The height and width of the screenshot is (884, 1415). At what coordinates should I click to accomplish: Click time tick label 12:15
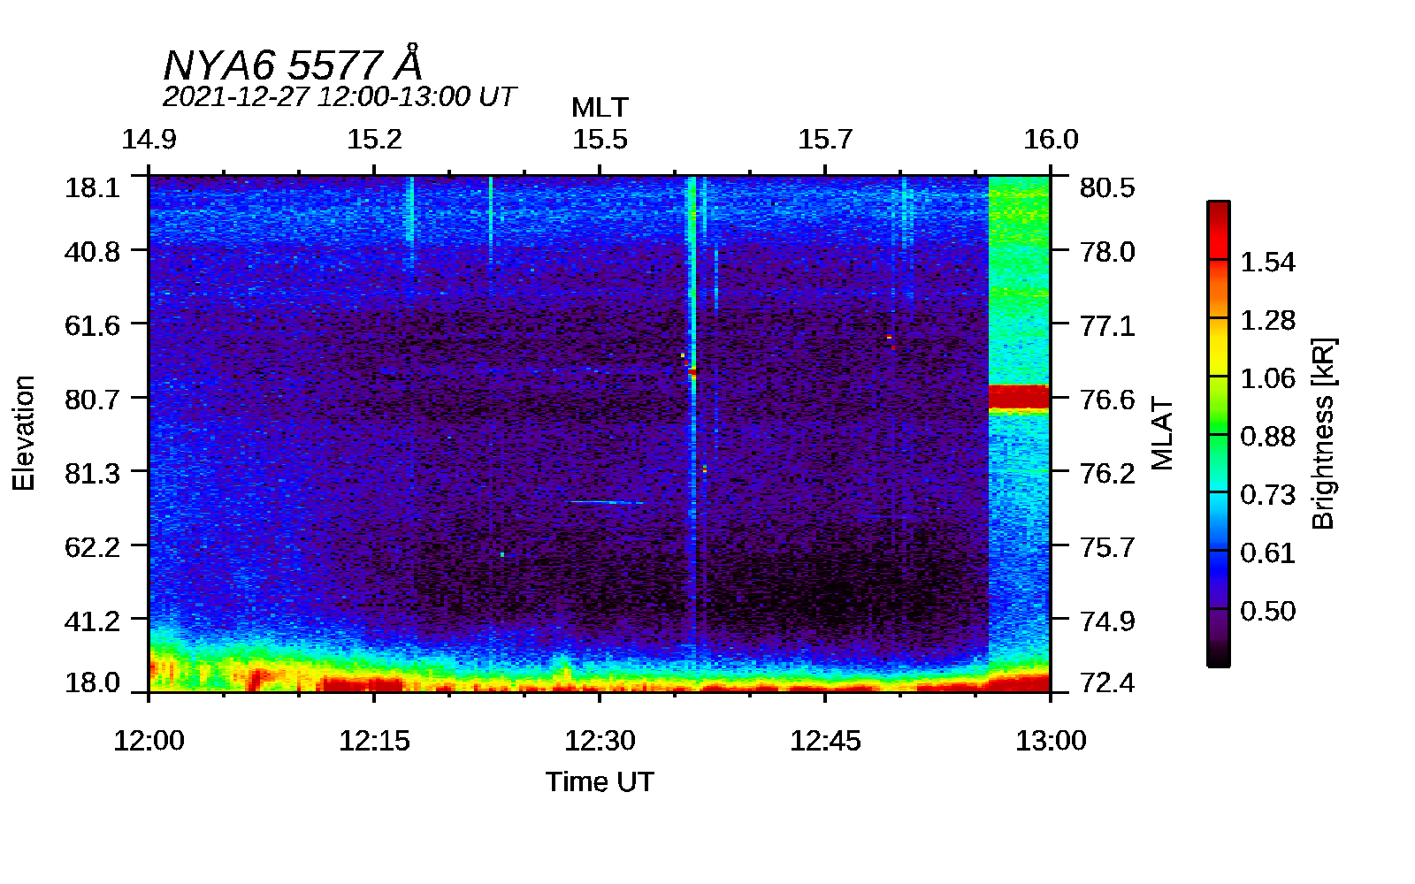coord(374,740)
